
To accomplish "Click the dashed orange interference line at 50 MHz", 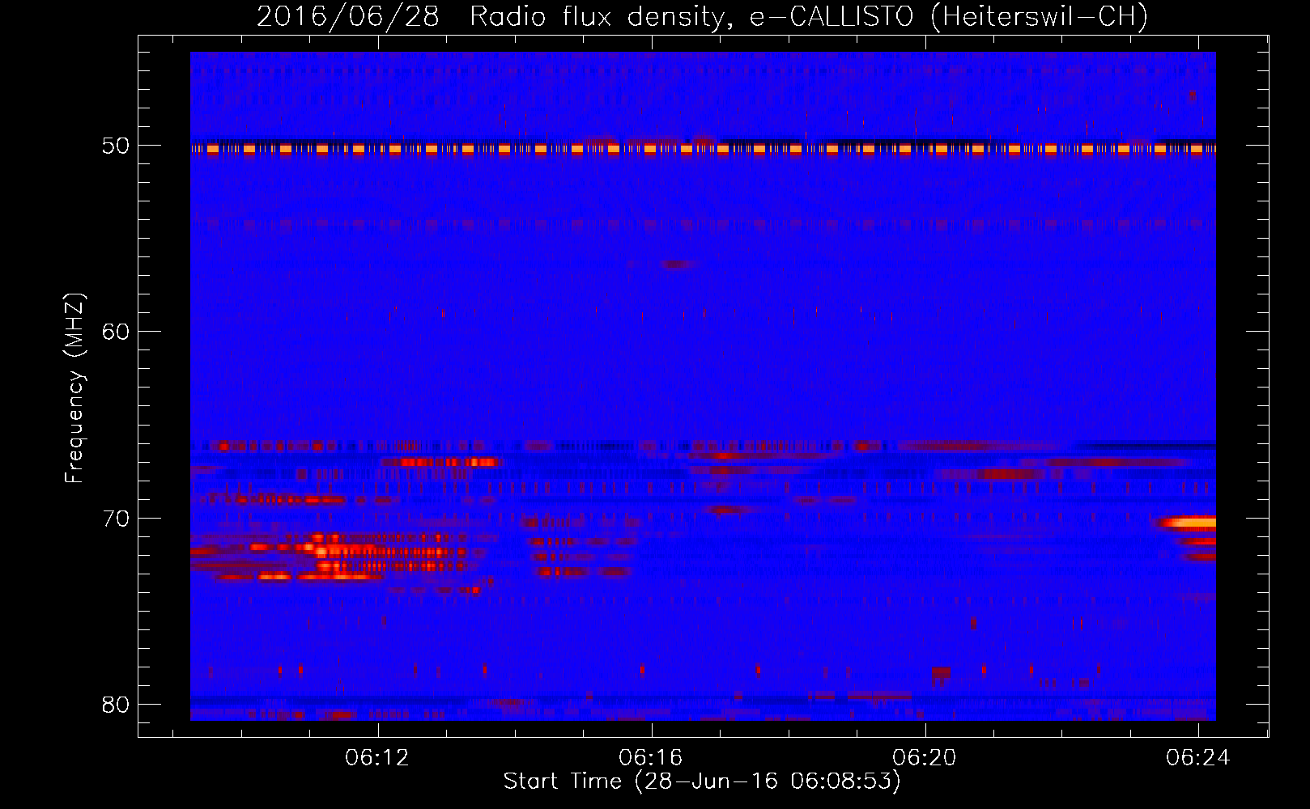I will pos(703,149).
